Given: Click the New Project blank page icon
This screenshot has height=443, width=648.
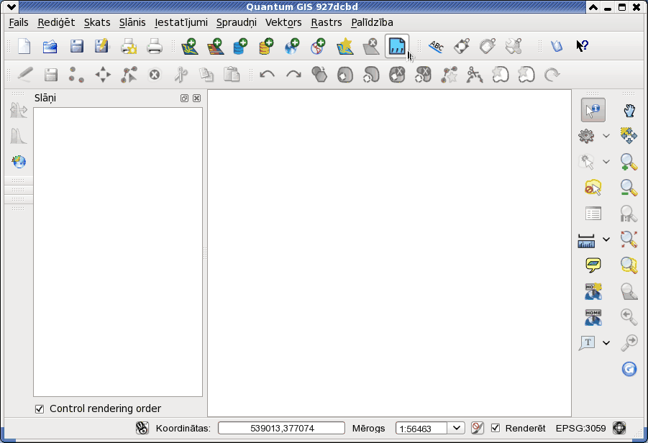Looking at the screenshot, I should pyautogui.click(x=24, y=46).
